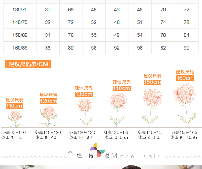Click the 110cm sunflower illustration
The image size is (202, 169).
coord(15,119)
